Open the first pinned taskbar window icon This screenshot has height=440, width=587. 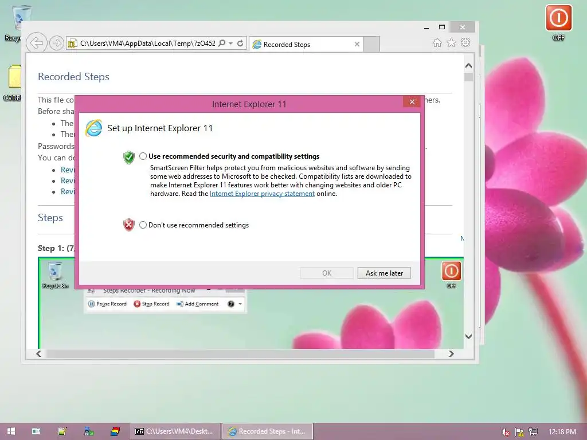click(36, 431)
